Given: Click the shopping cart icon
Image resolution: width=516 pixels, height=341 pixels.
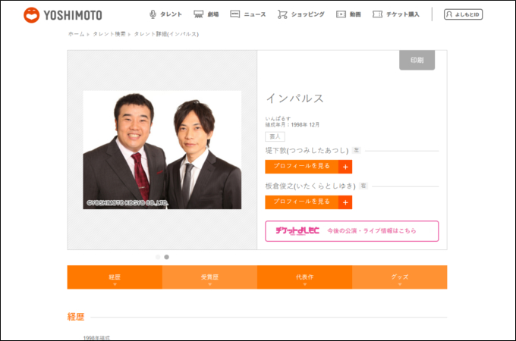Looking at the screenshot, I should (x=282, y=14).
